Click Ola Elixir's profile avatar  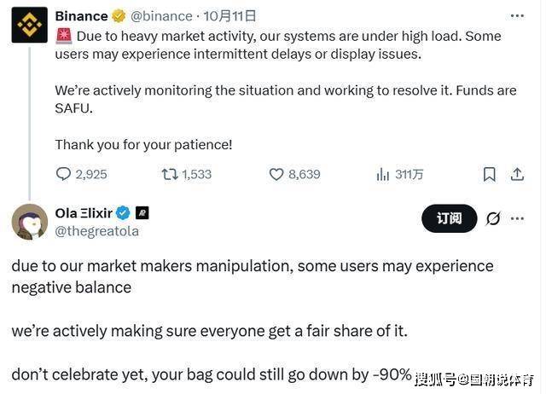coord(29,222)
